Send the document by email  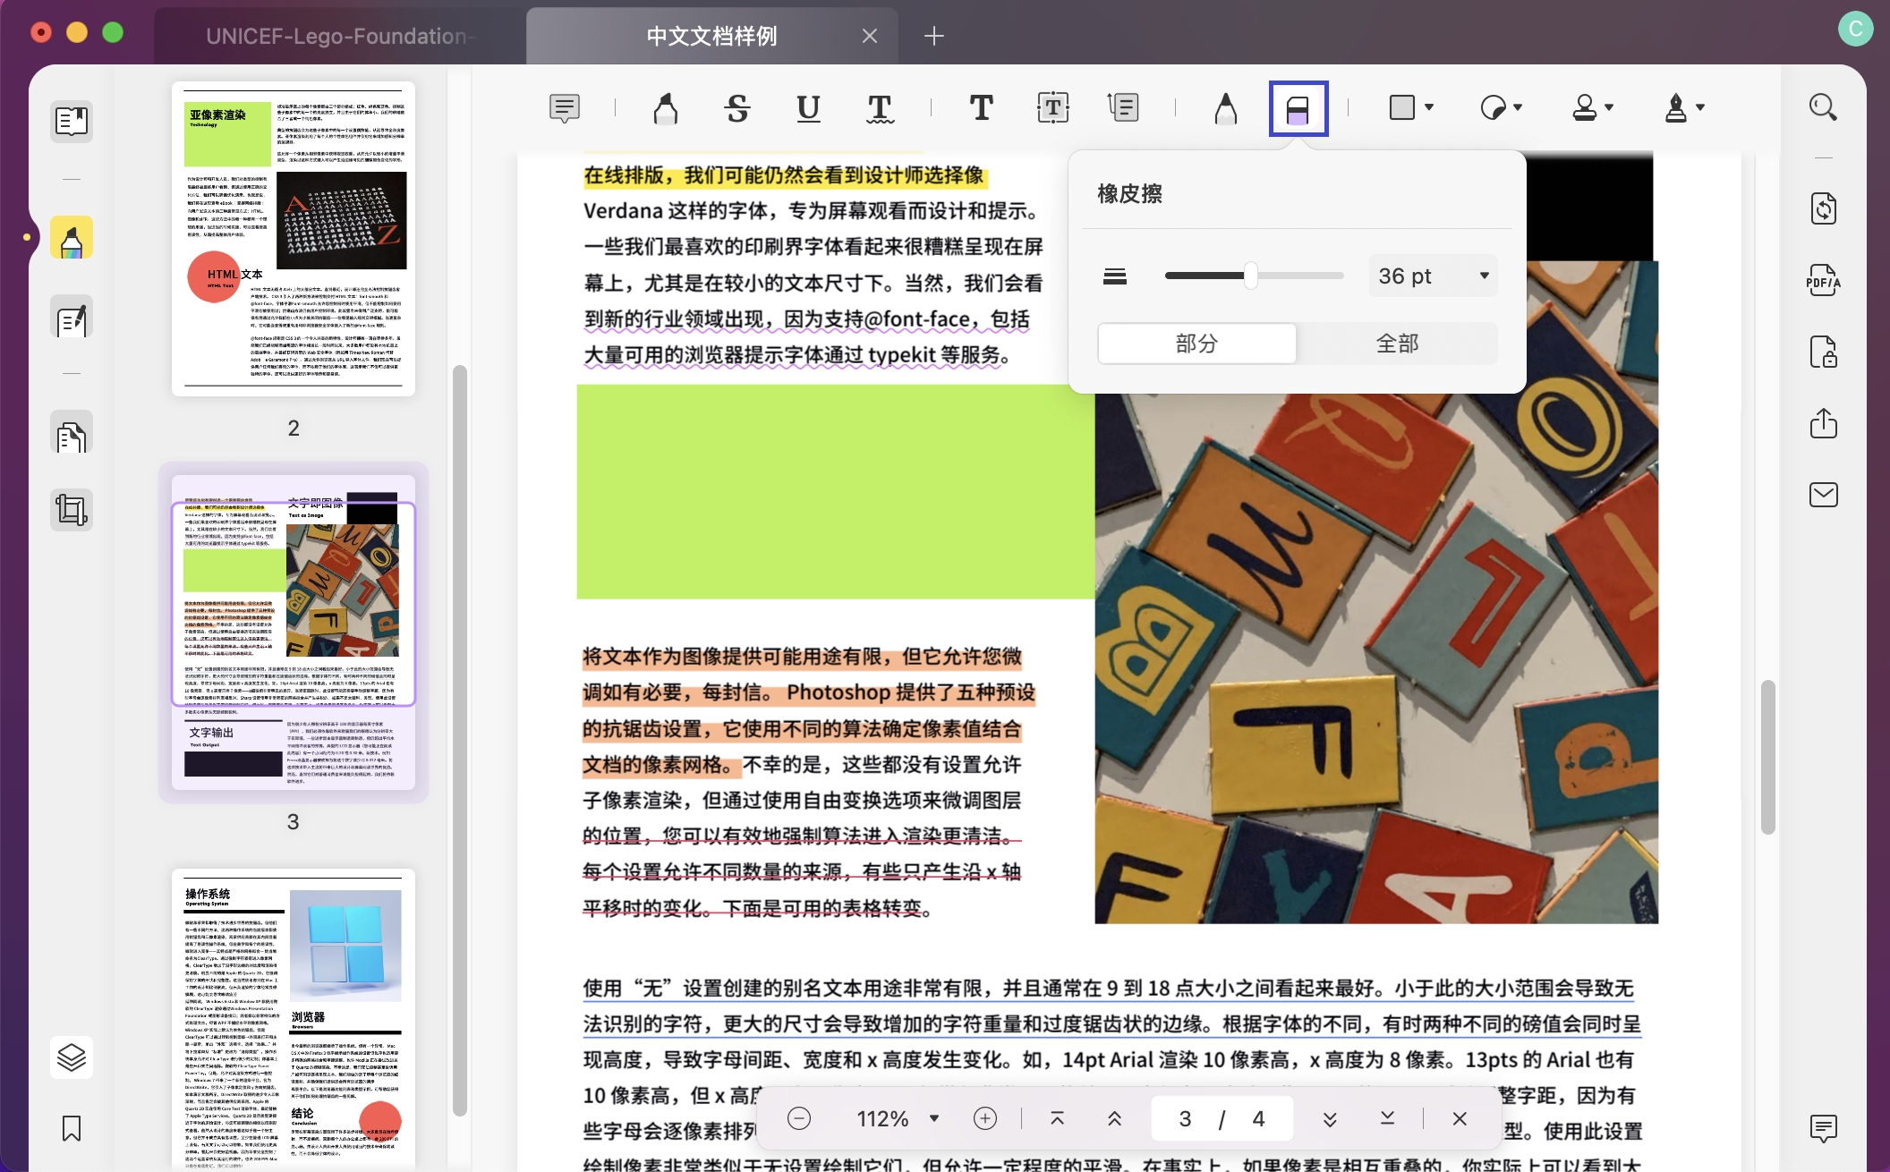point(1823,494)
